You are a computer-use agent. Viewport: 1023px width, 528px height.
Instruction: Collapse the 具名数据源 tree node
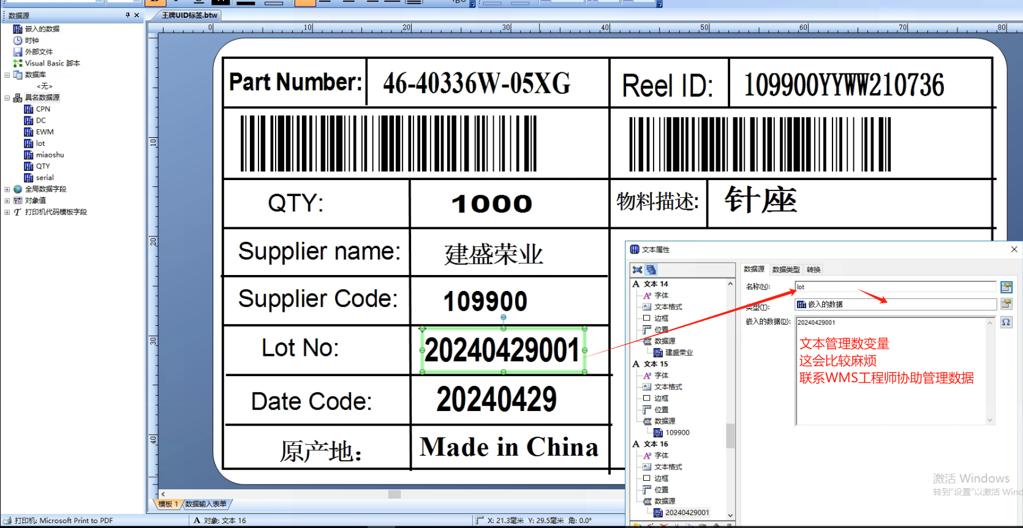pyautogui.click(x=7, y=98)
